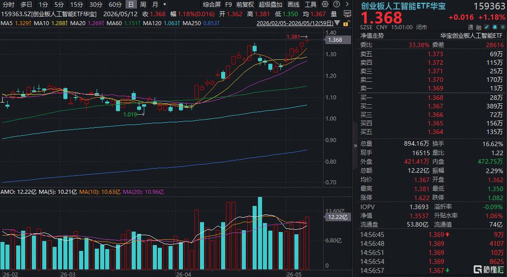
Task: Click the MA(5): 10.21亿 volume label
Action: click(x=58, y=192)
